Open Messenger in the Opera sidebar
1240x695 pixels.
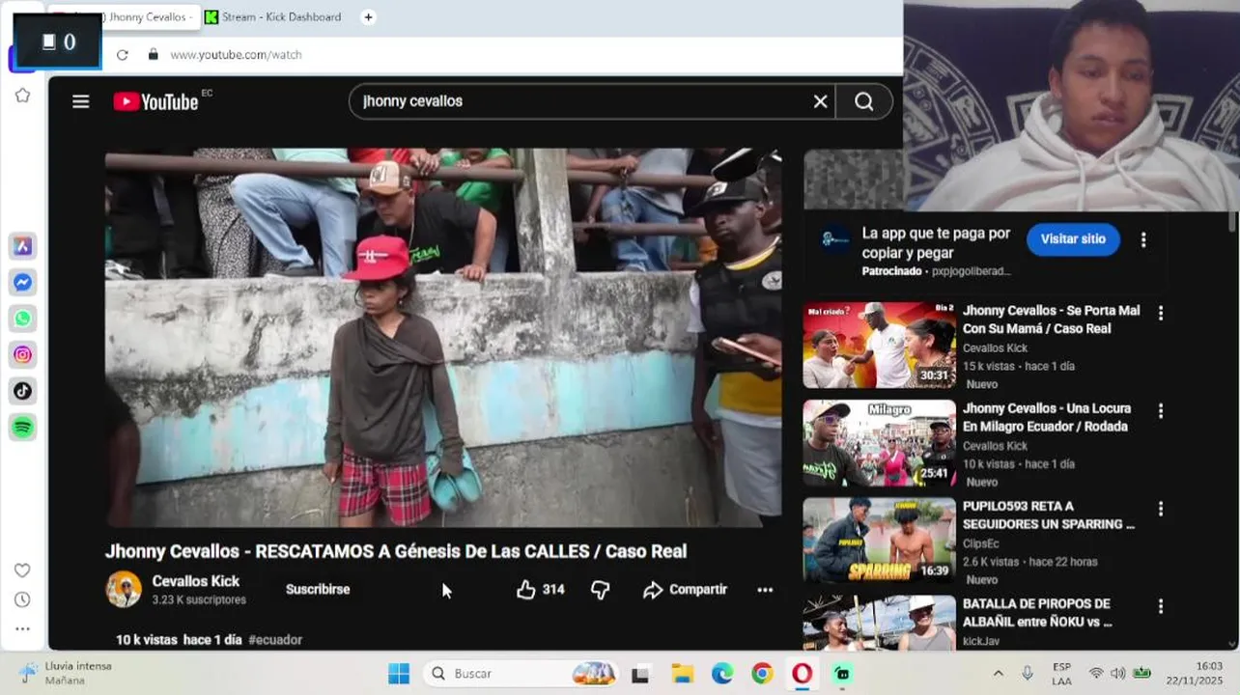tap(22, 282)
